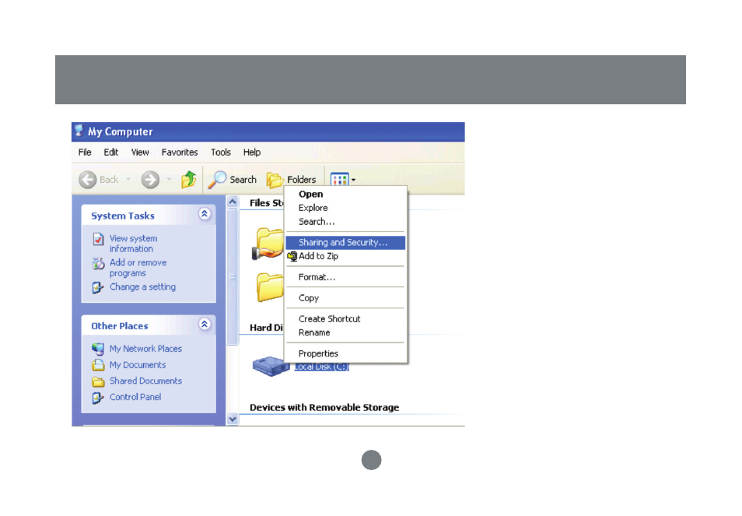Select the shared folder icon with hand
This screenshot has width=742, height=516.
point(268,244)
